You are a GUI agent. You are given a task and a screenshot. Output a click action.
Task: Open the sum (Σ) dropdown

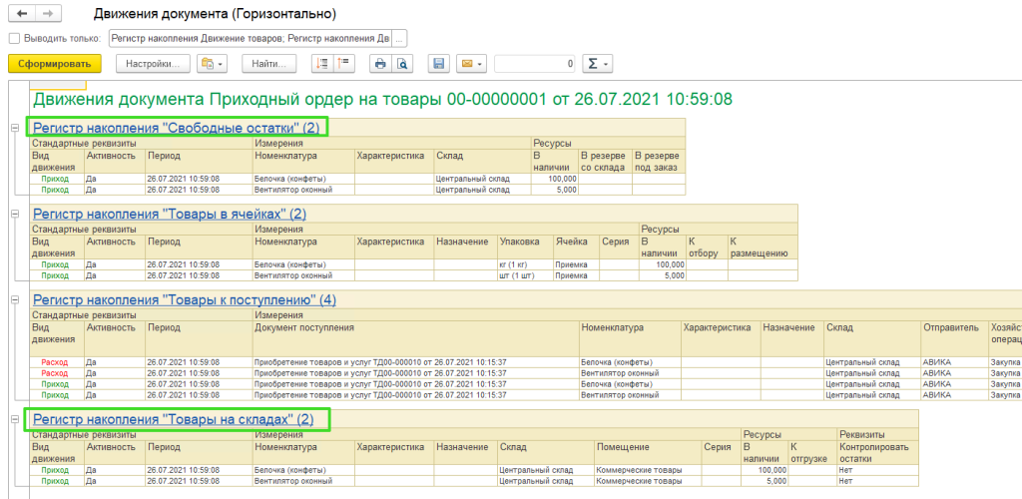click(x=597, y=64)
